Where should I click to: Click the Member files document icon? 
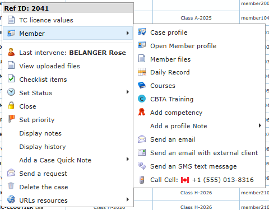tap(142, 58)
